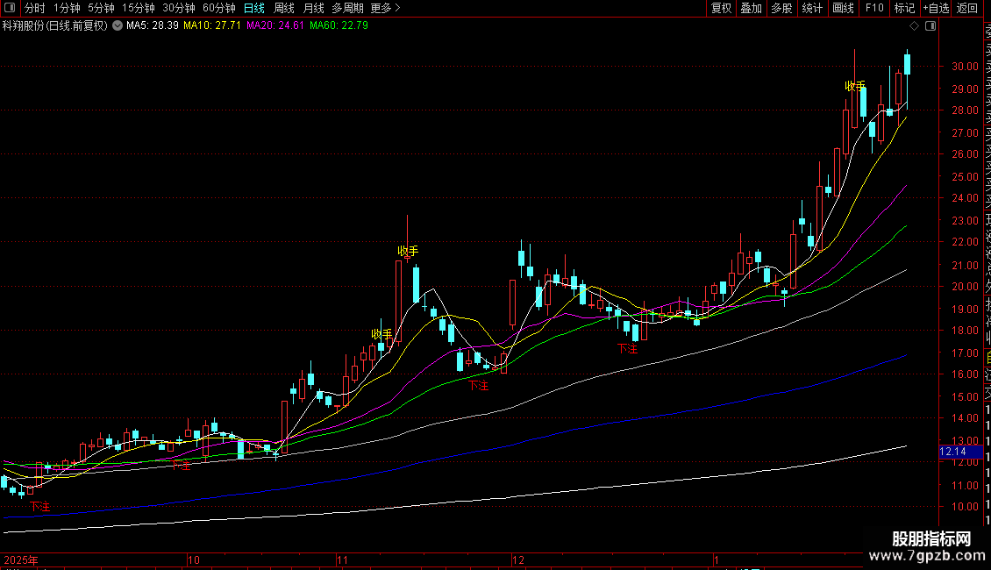Click the 2025年 date axis label
This screenshot has width=991, height=570.
(21, 559)
